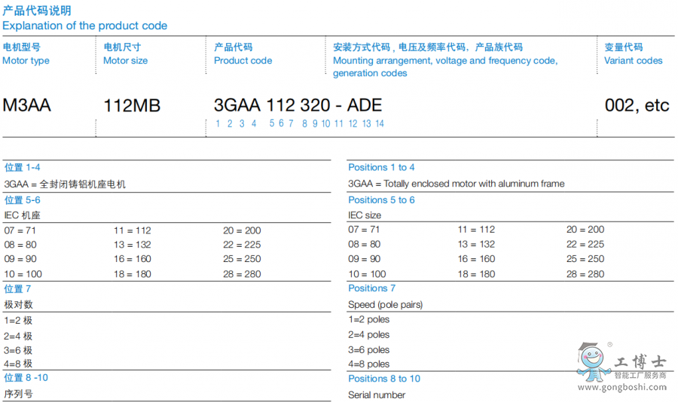This screenshot has height=402, width=678.
Task: Select the 'Motor type' column header
Action: point(26,61)
